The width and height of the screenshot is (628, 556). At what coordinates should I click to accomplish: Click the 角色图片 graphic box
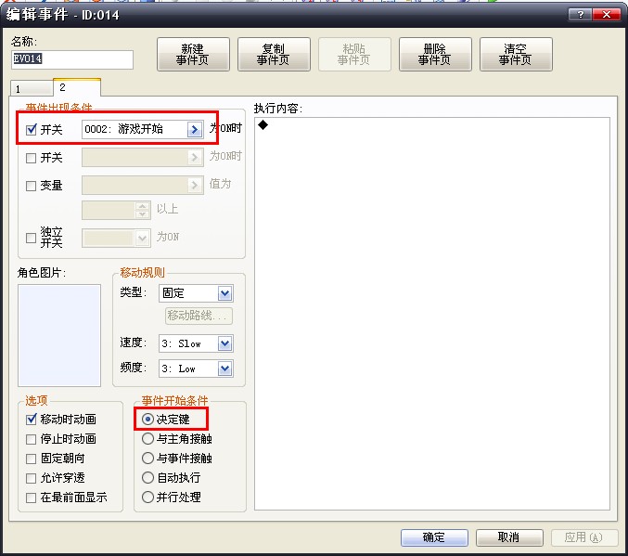click(59, 335)
